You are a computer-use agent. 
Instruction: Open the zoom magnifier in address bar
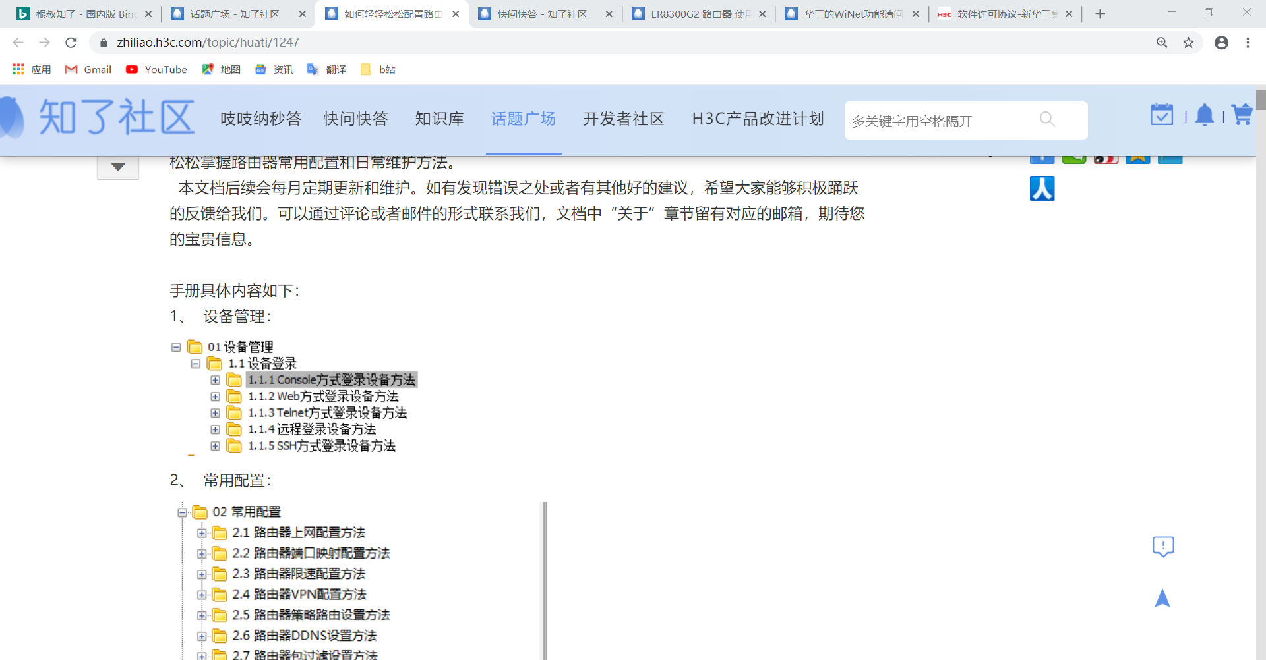(x=1162, y=43)
